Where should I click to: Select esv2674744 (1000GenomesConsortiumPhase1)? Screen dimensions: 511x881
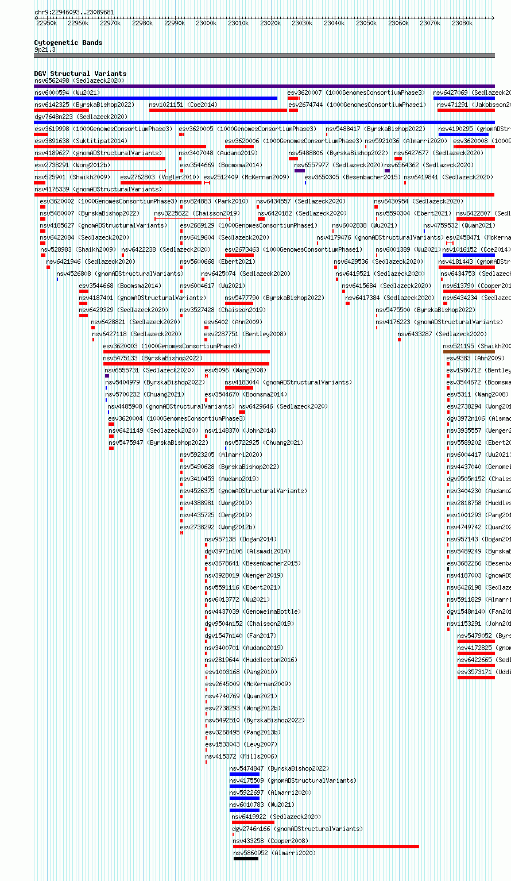tap(357, 105)
